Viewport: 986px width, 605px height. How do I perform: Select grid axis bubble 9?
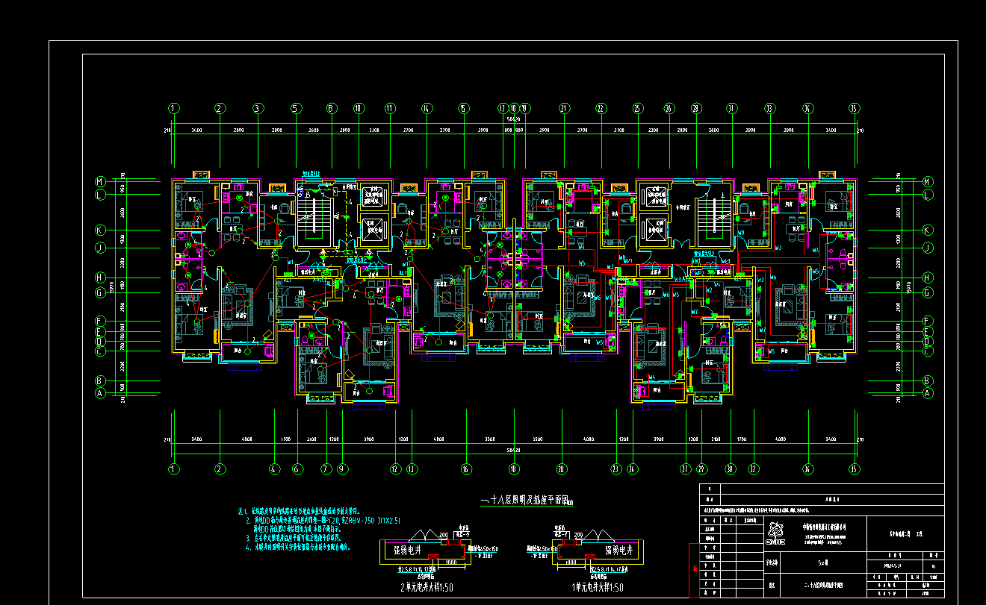342,469
